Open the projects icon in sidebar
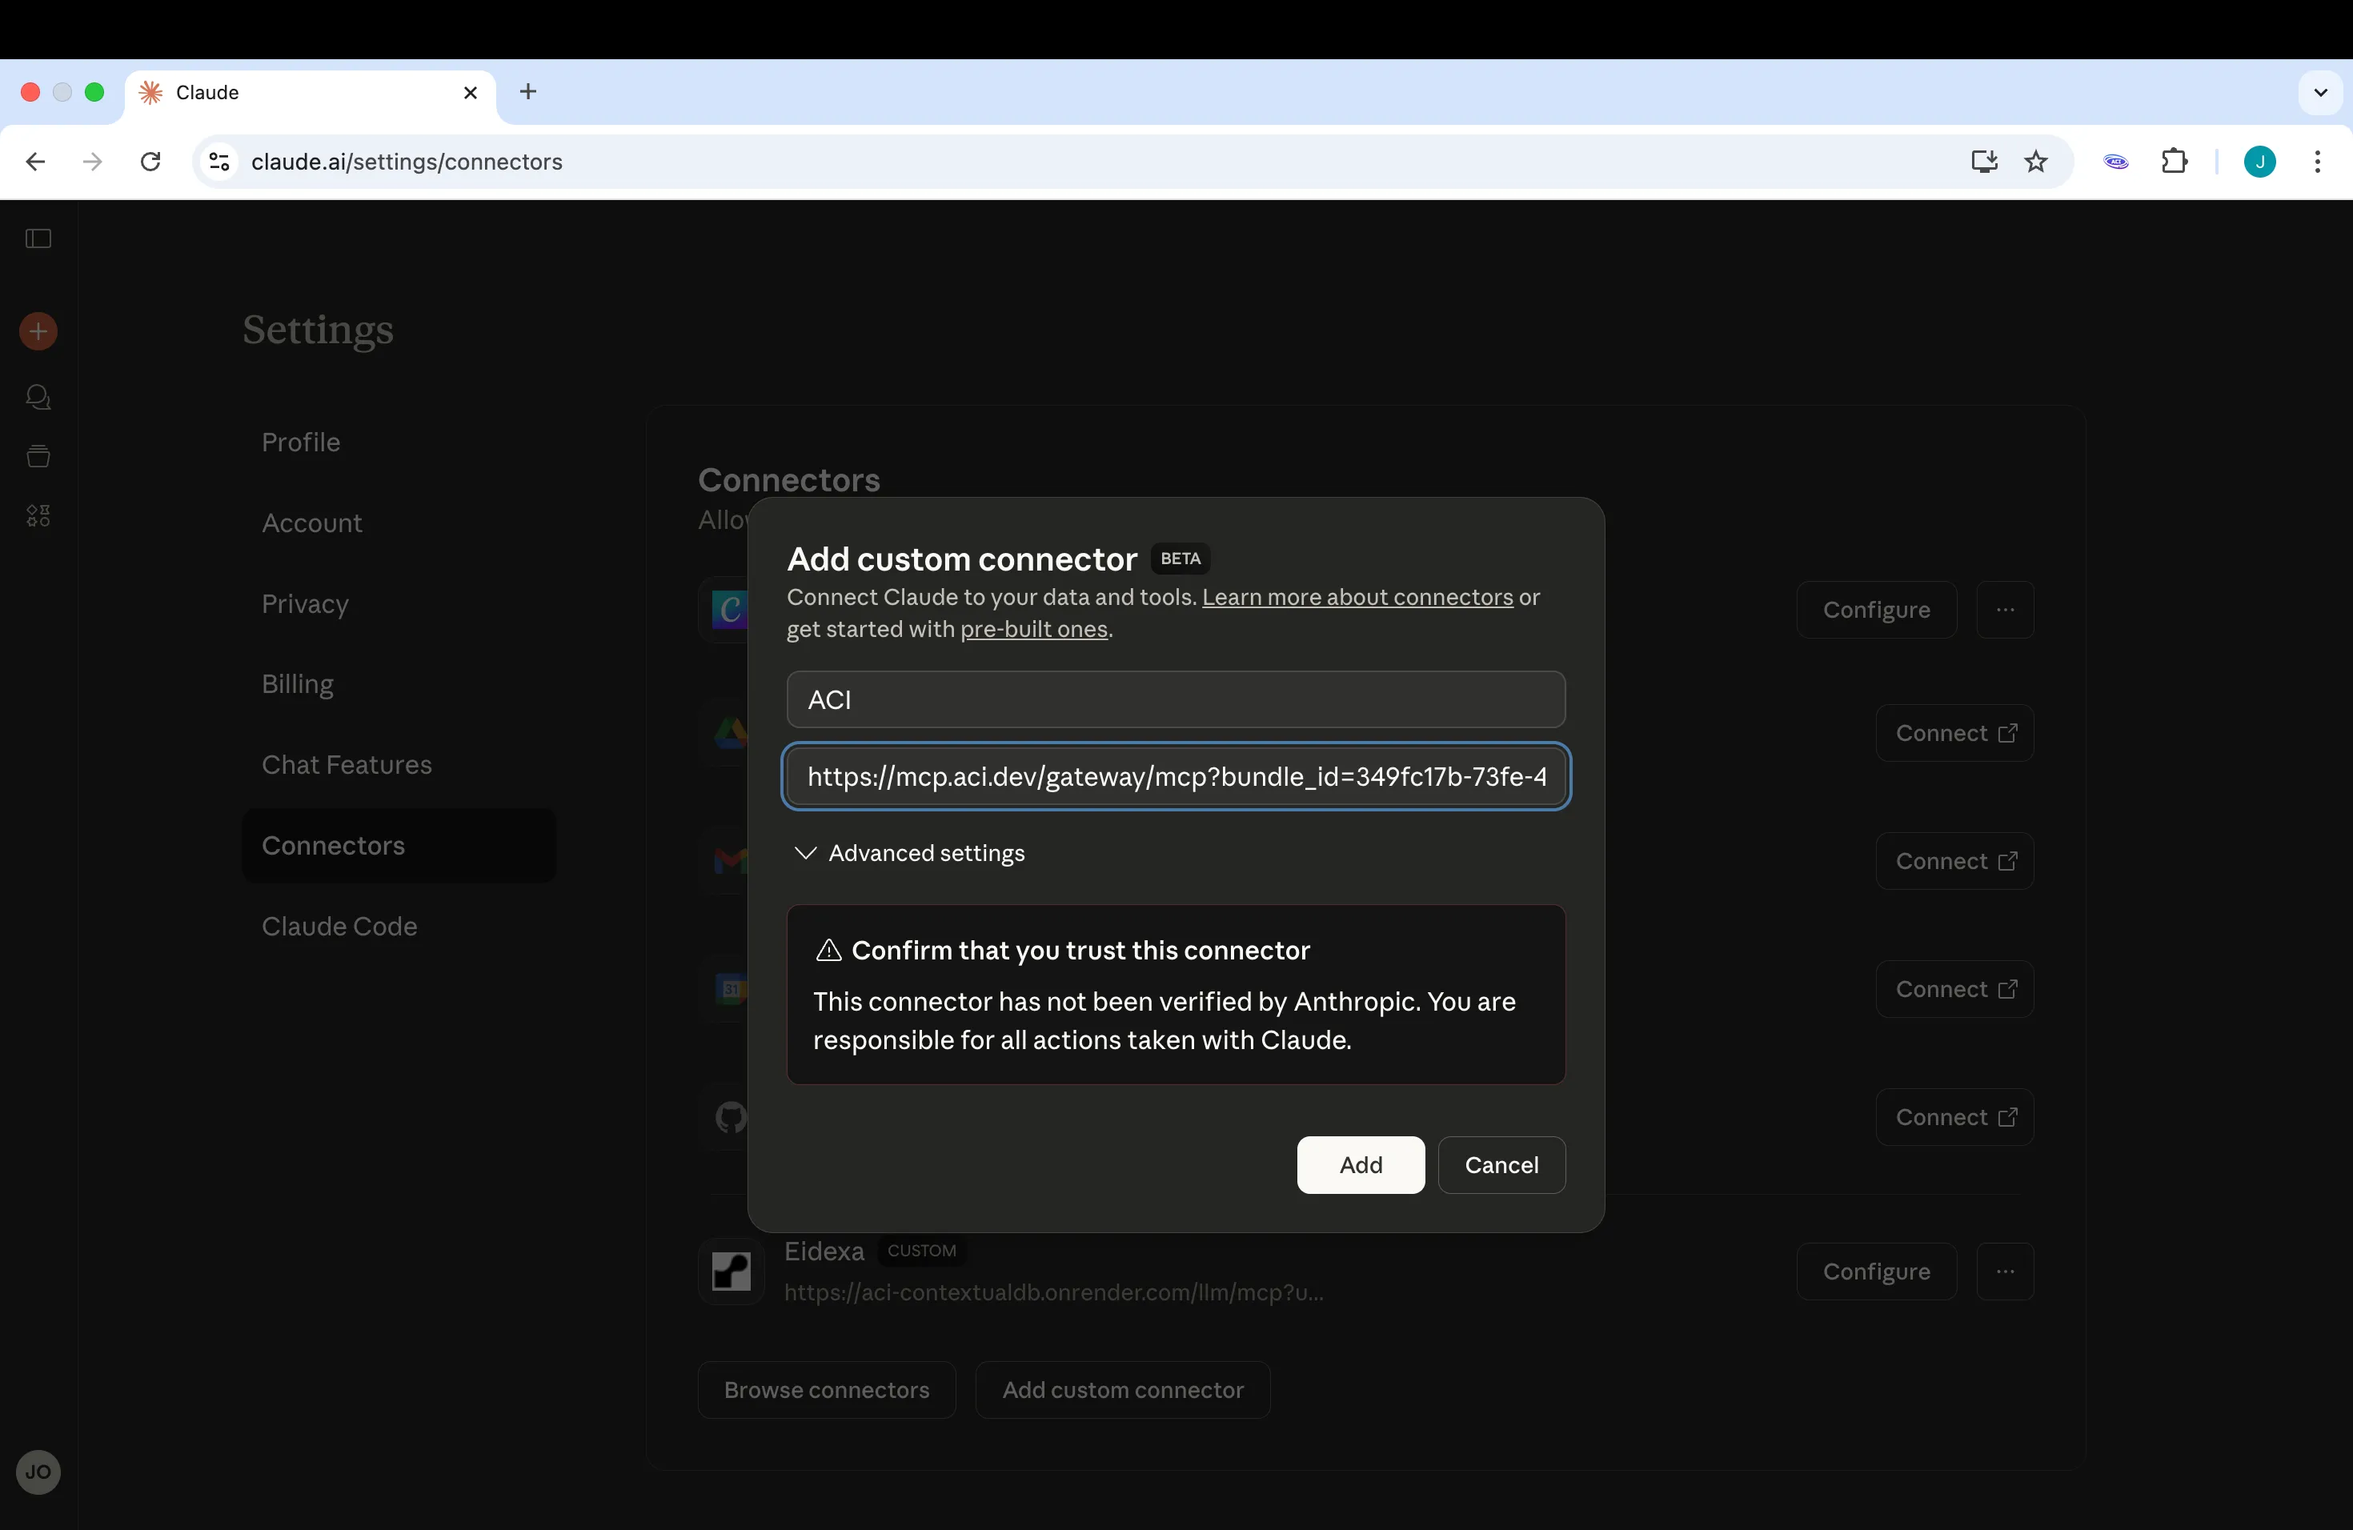Screen dimensions: 2353x1530 (x=38, y=455)
